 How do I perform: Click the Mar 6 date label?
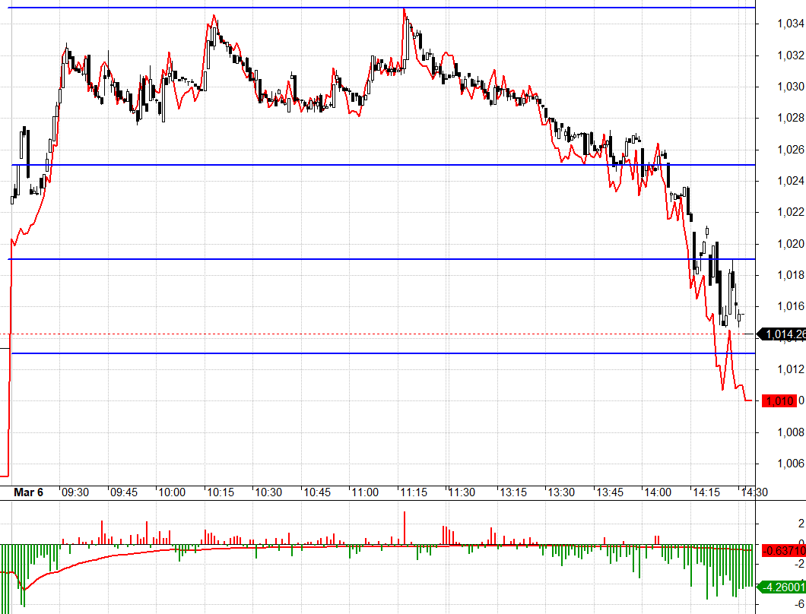[29, 492]
